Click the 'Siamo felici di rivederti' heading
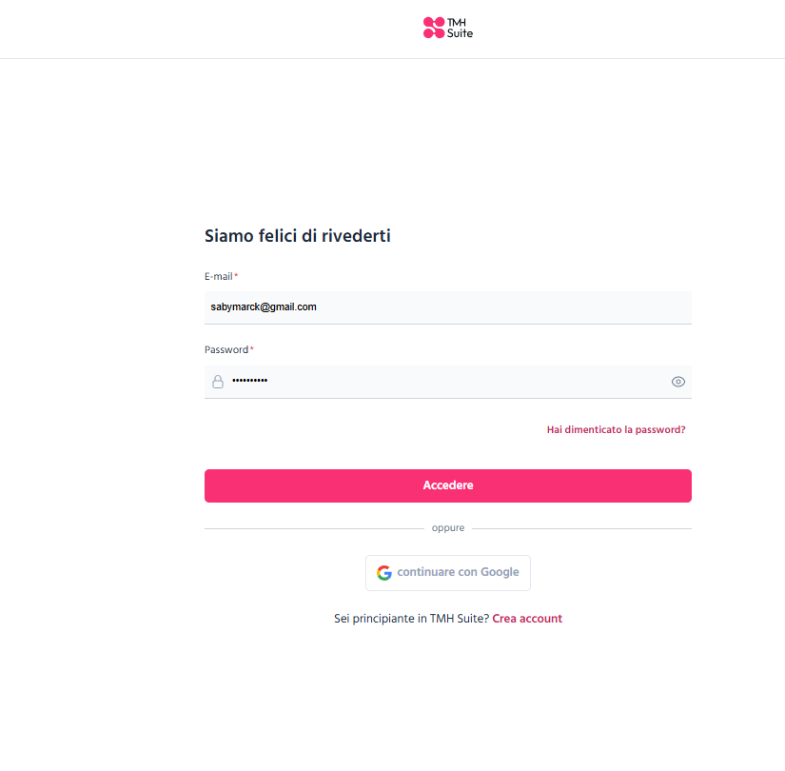 pyautogui.click(x=298, y=235)
